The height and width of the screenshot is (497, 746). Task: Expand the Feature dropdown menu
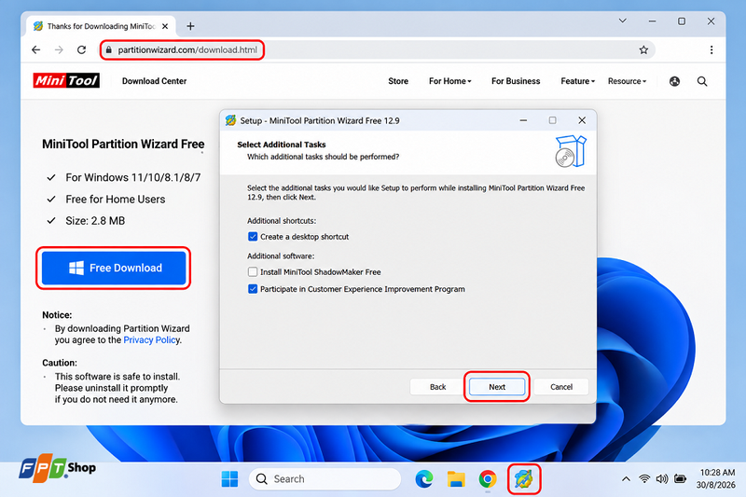577,81
